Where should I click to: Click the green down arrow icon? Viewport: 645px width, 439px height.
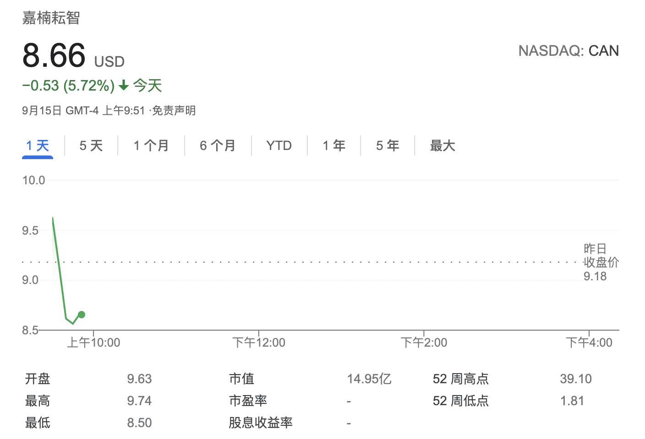click(123, 86)
